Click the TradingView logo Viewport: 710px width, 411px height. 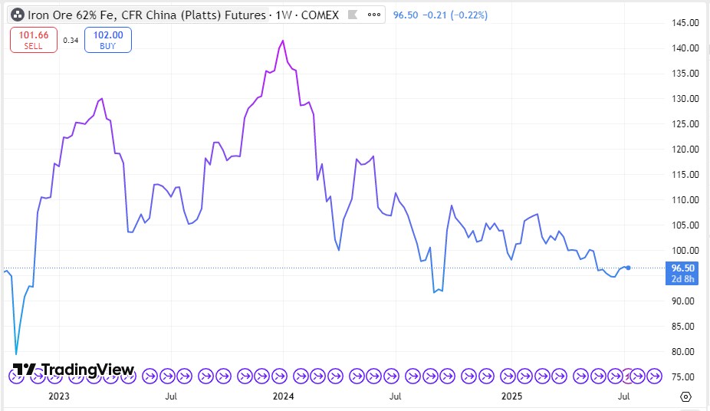click(x=74, y=370)
